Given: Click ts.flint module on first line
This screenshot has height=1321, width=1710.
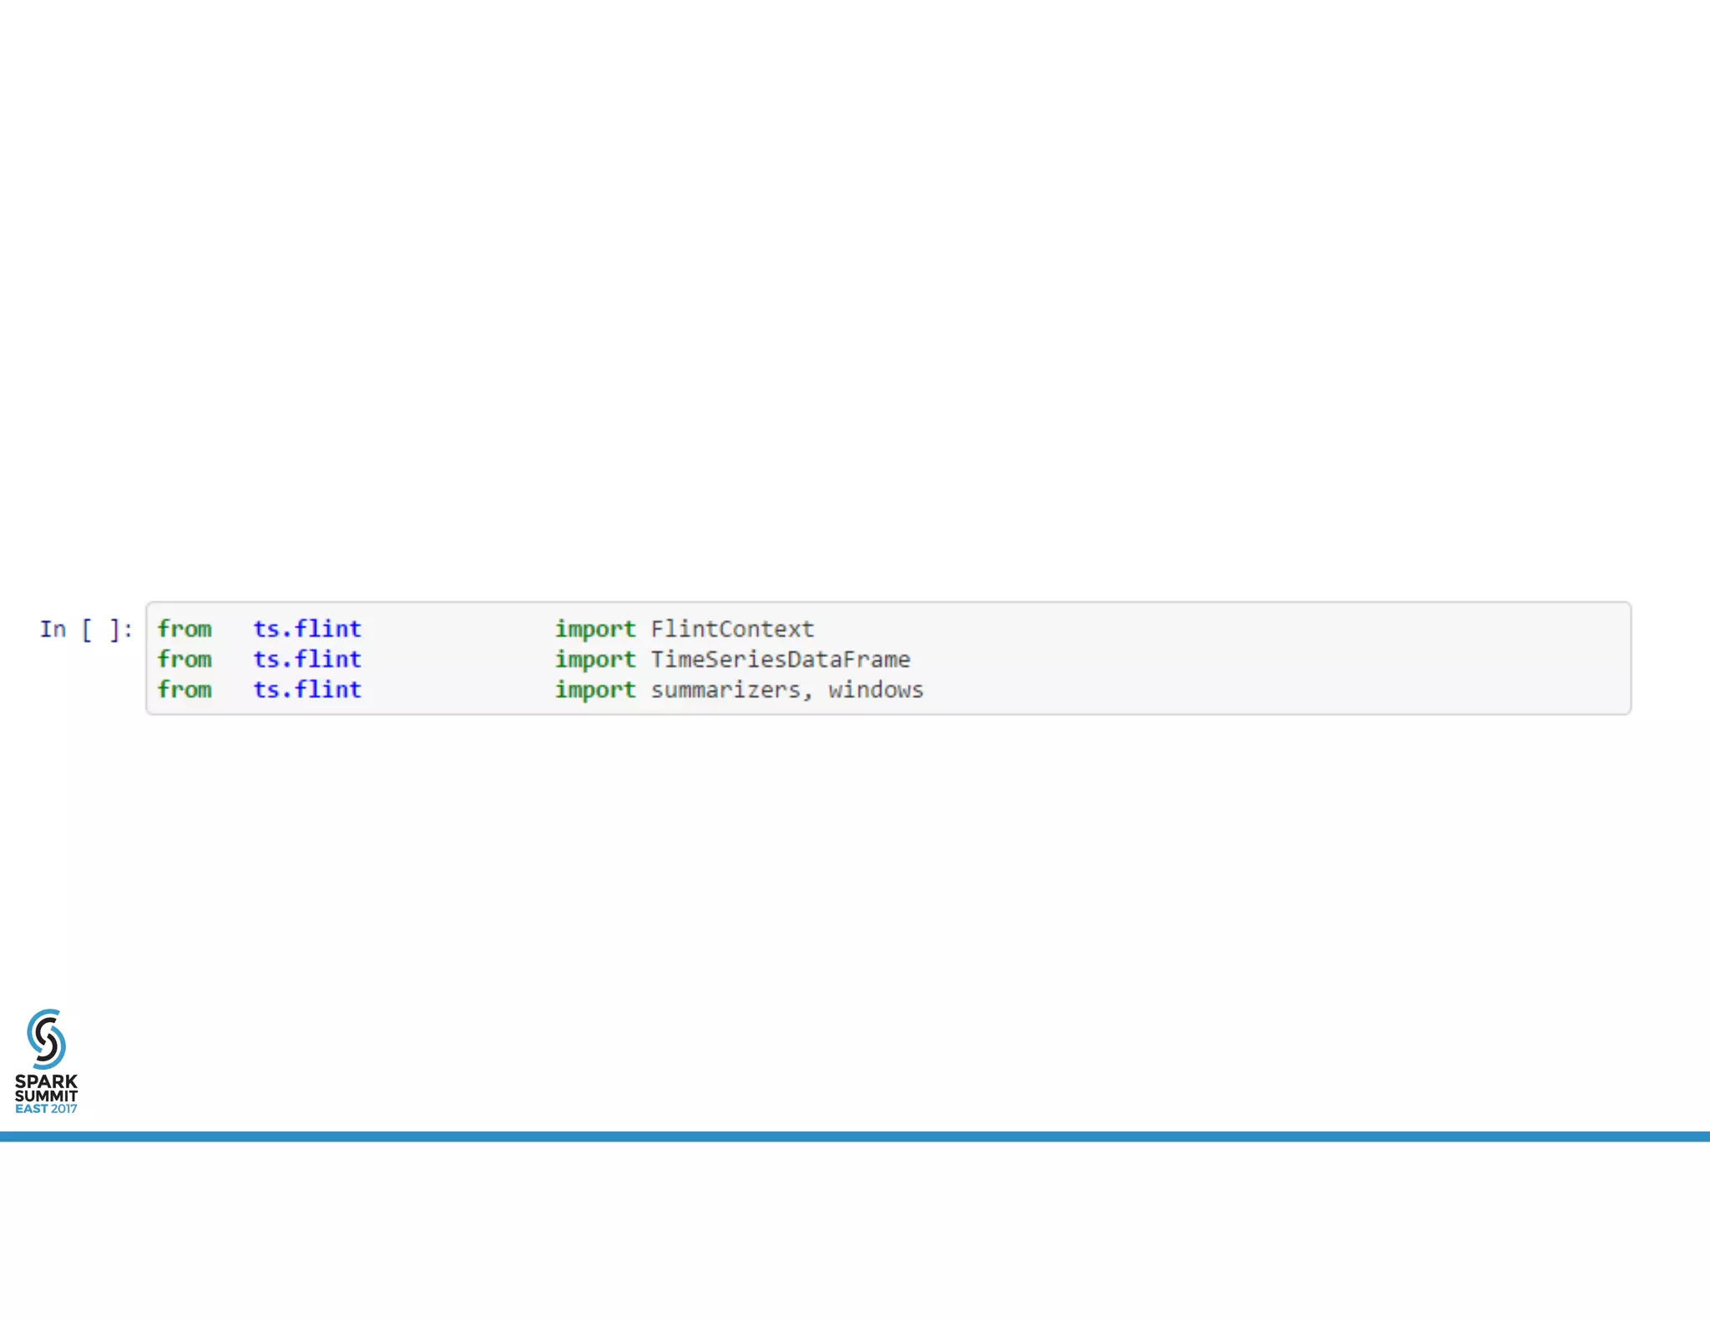Looking at the screenshot, I should [307, 629].
